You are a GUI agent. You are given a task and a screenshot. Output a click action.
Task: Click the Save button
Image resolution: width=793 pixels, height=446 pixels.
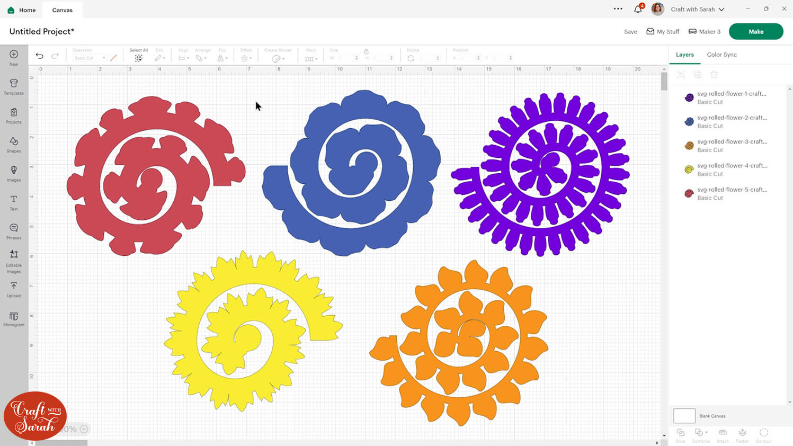630,32
